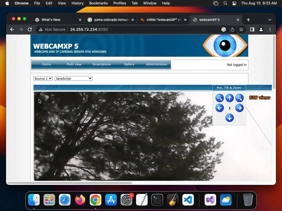Image resolution: width=282 pixels, height=211 pixels.
Task: Click the zoom in magnifier PTZ button
Action: click(x=239, y=98)
